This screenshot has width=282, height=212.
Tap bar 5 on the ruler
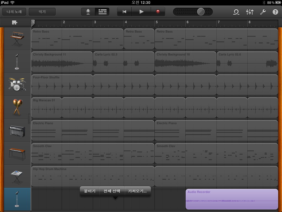tap(157, 22)
